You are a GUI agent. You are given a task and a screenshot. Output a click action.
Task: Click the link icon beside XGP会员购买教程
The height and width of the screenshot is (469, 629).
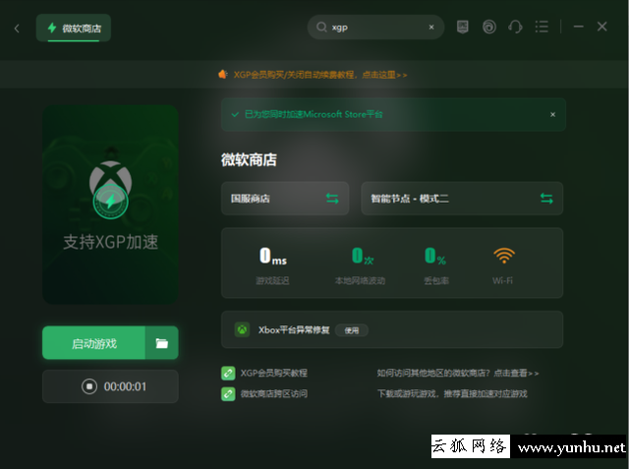click(228, 373)
